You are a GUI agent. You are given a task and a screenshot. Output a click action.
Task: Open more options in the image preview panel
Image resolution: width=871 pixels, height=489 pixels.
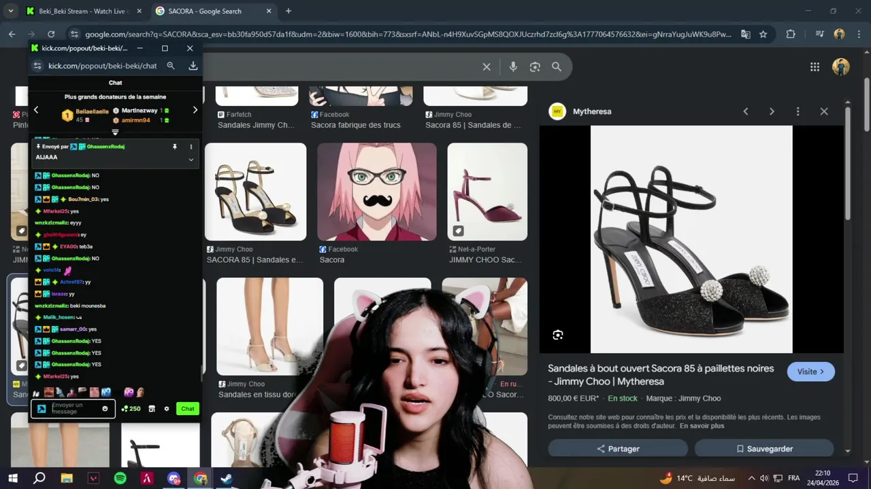click(x=798, y=111)
